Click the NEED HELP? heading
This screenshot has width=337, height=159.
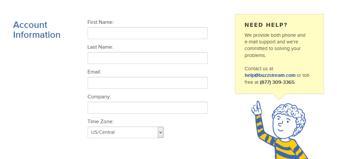click(x=266, y=25)
